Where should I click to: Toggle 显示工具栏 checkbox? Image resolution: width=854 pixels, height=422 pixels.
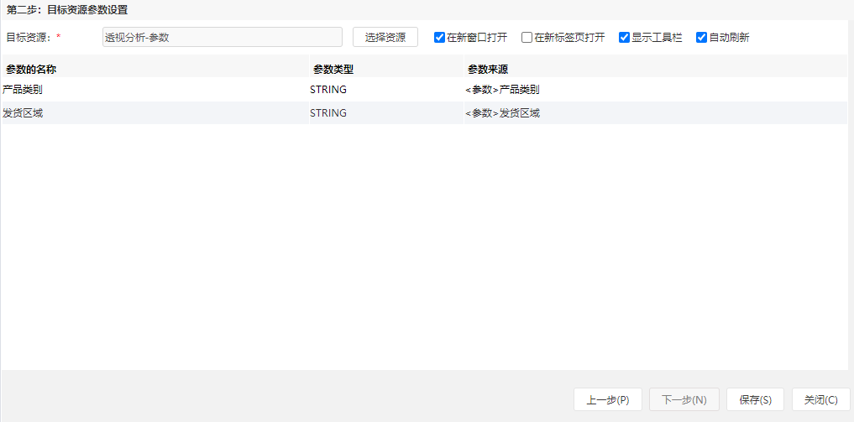pos(624,38)
